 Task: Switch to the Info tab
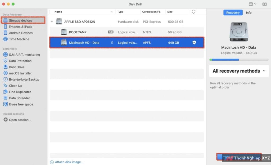249,13
